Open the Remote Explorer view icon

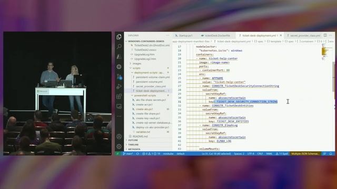[119, 106]
